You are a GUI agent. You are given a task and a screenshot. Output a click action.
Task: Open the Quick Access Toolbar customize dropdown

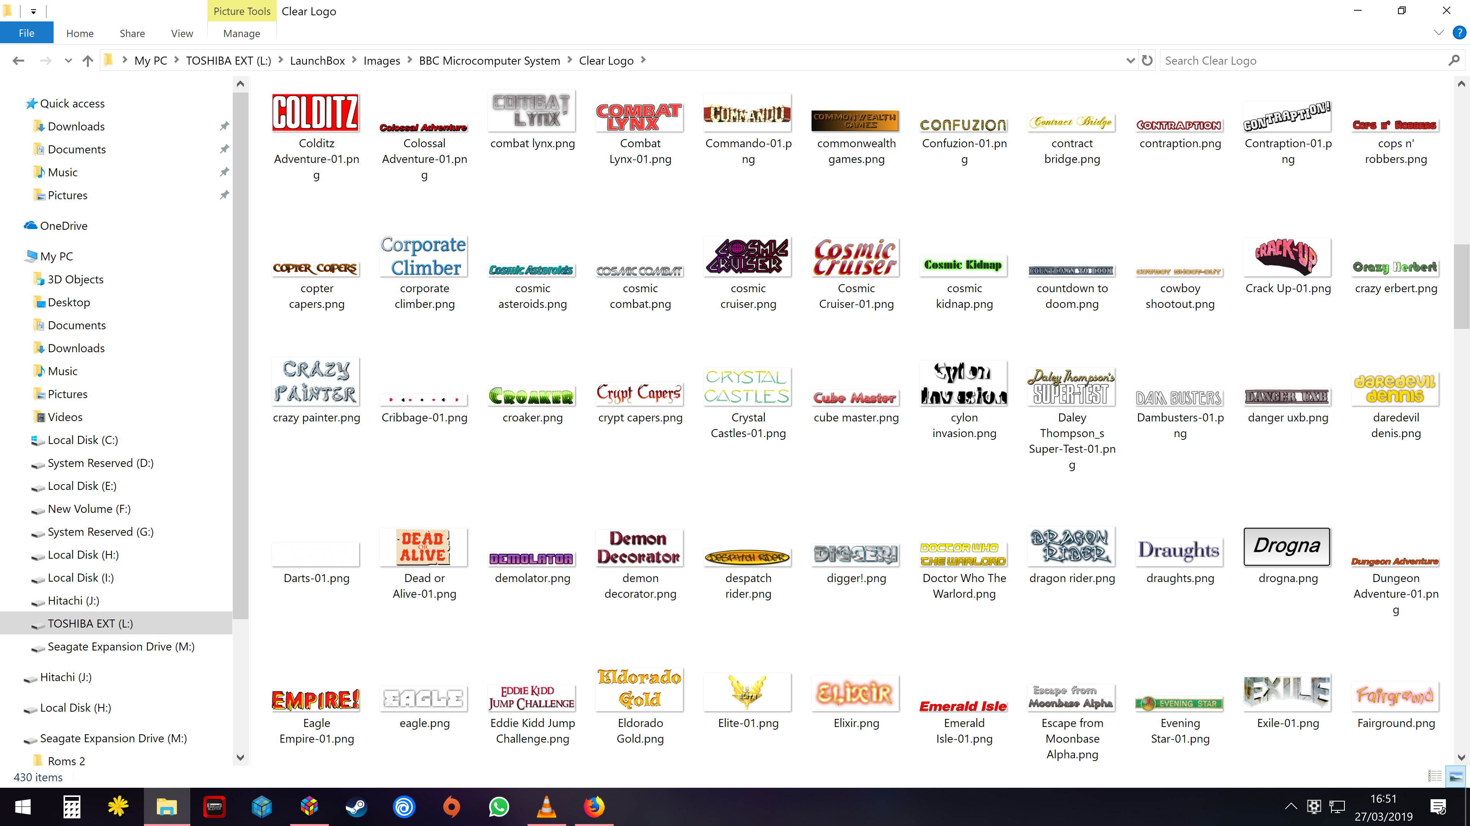33,11
